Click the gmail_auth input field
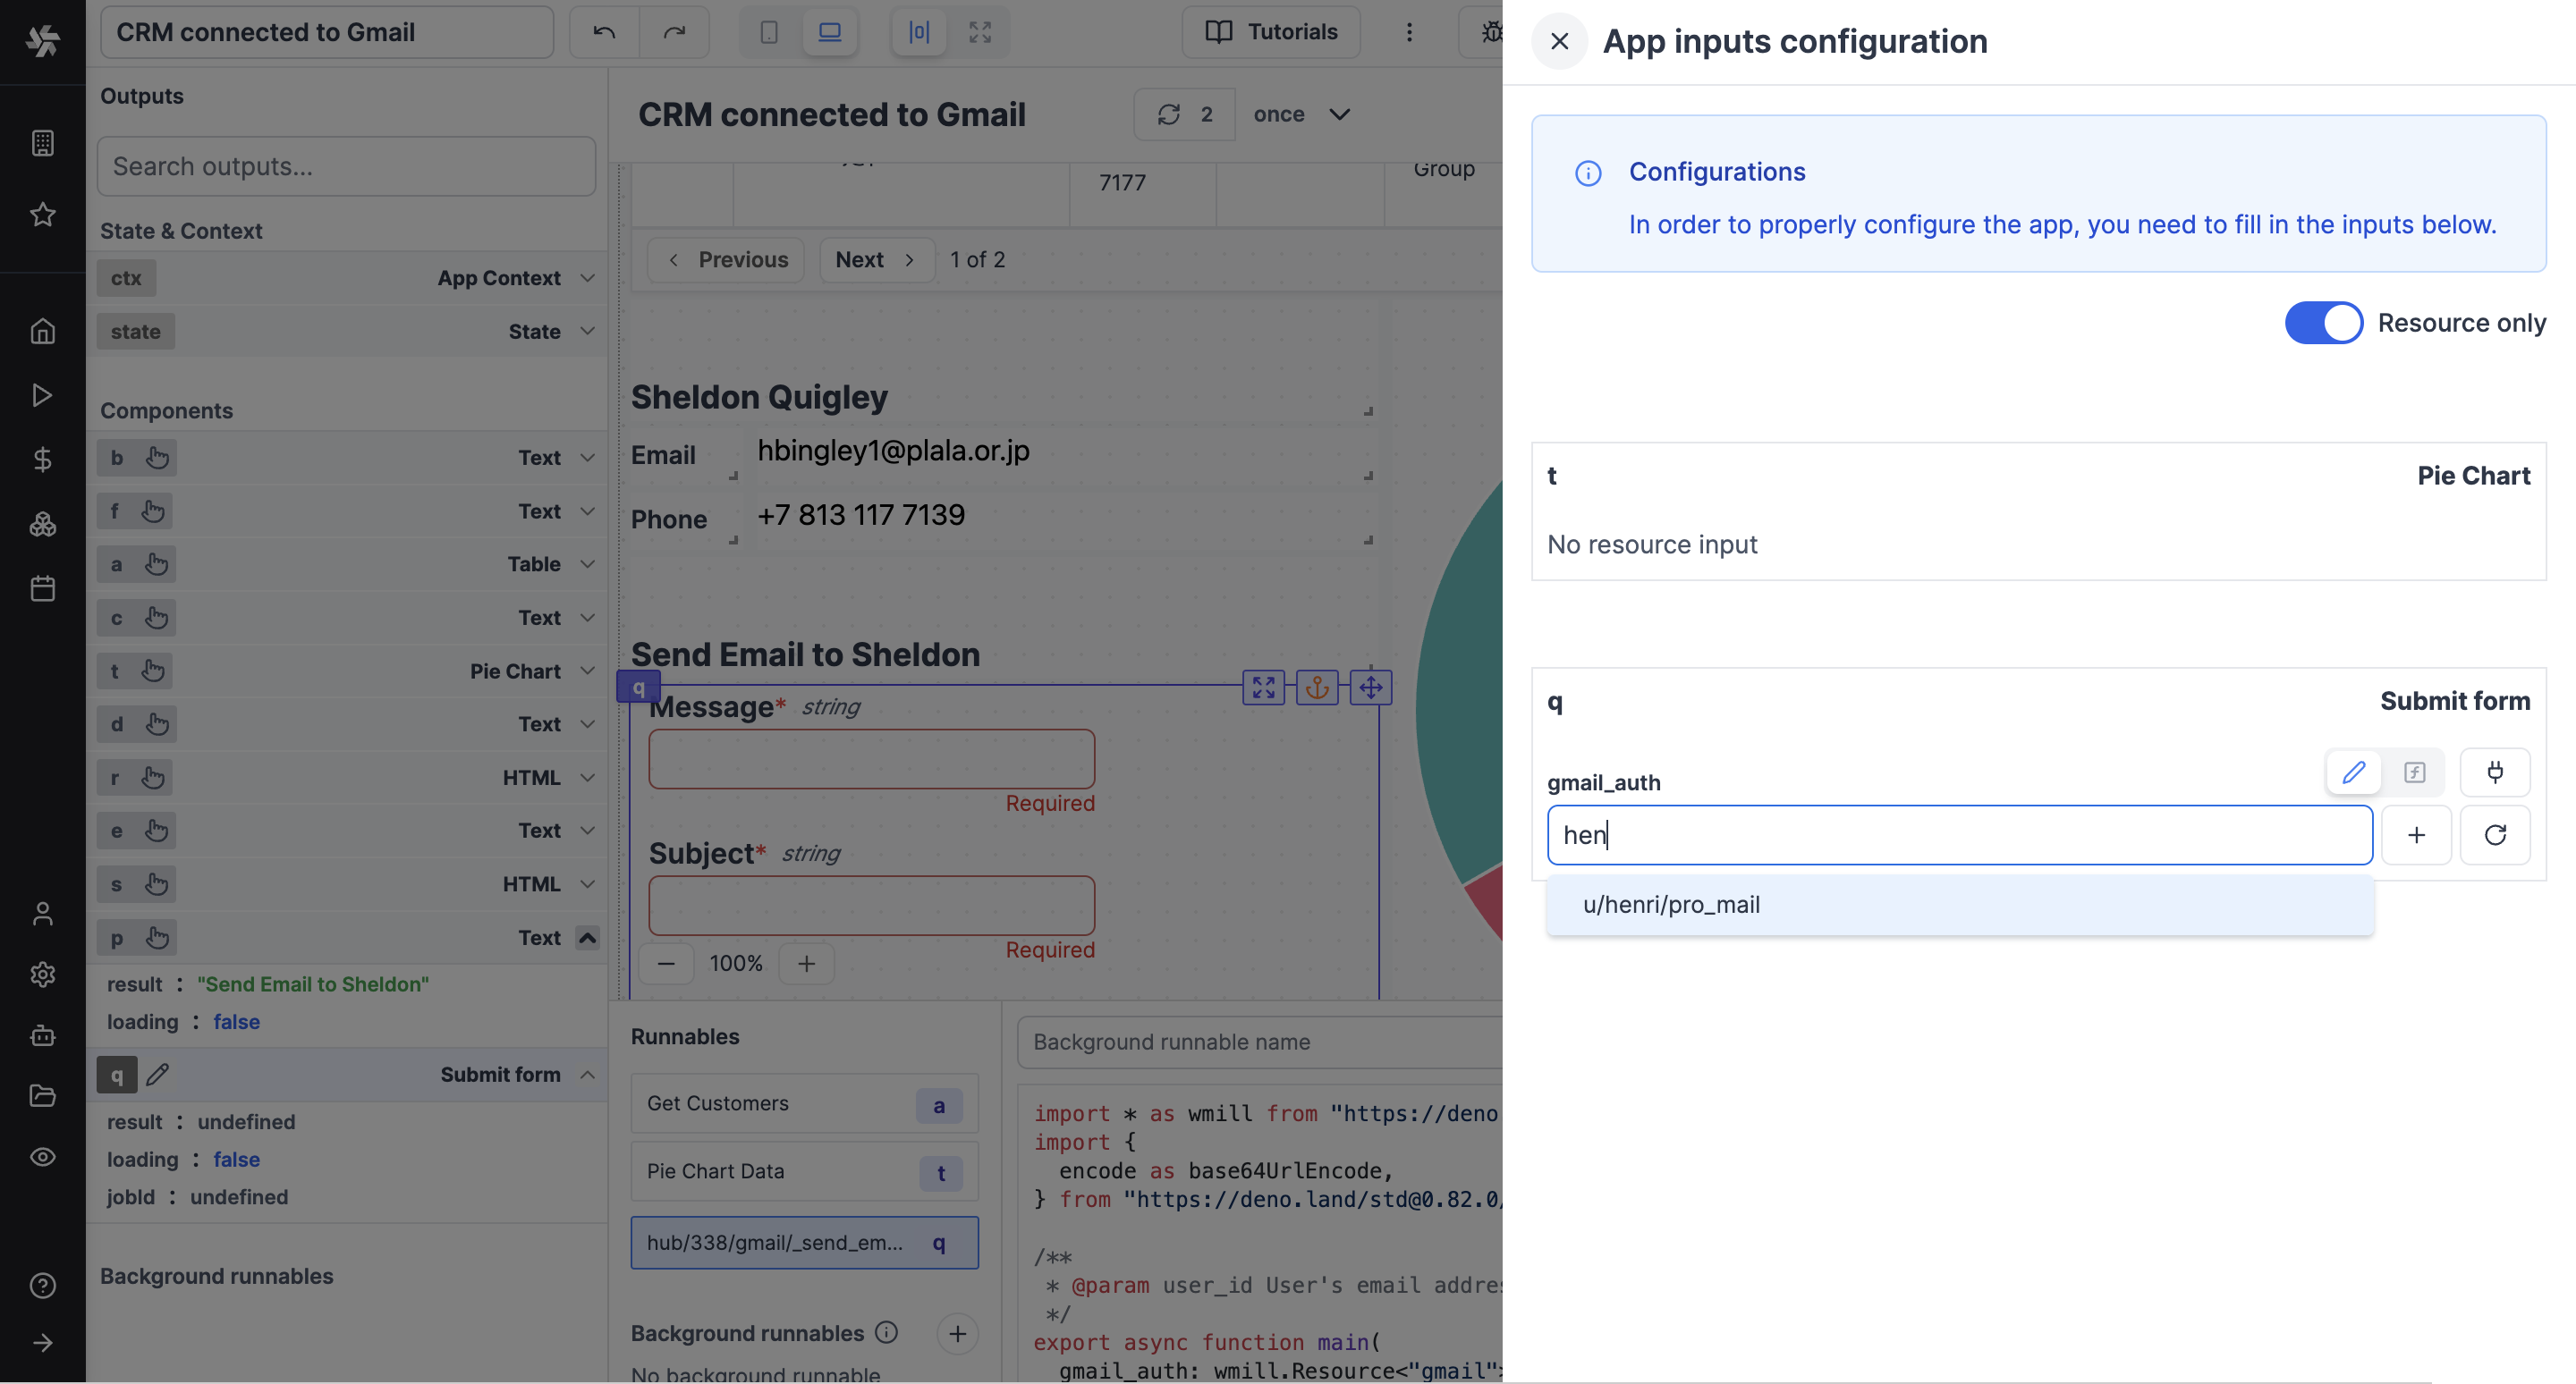 coord(1959,835)
